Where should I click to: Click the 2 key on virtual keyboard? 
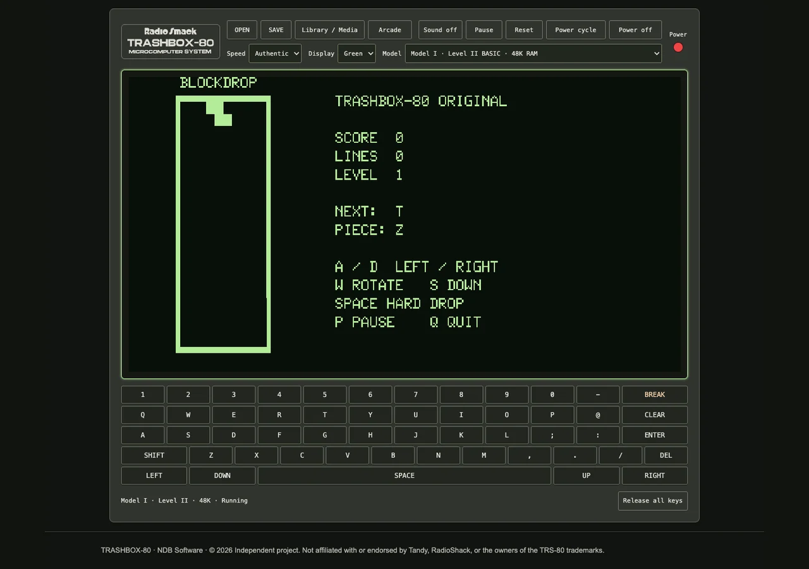point(188,395)
